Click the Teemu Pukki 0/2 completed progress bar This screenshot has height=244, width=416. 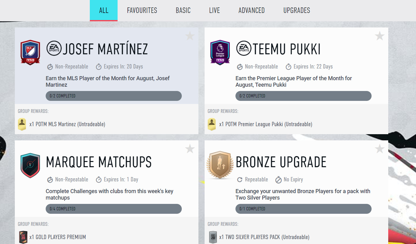(303, 96)
